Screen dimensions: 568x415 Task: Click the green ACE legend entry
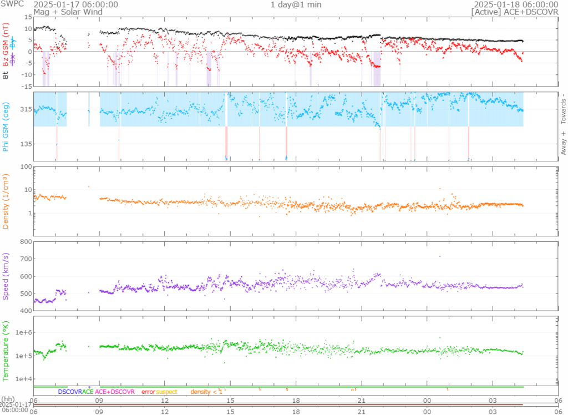tap(88, 392)
